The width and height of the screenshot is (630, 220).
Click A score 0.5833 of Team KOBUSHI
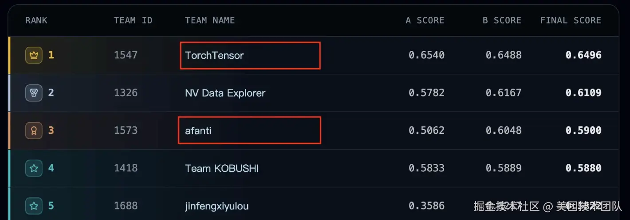[x=426, y=168]
